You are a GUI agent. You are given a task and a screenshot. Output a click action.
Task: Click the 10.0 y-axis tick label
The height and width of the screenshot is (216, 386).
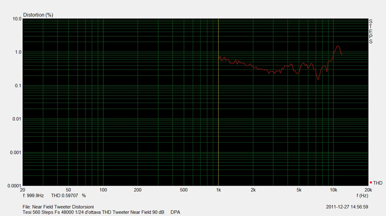pos(17,19)
